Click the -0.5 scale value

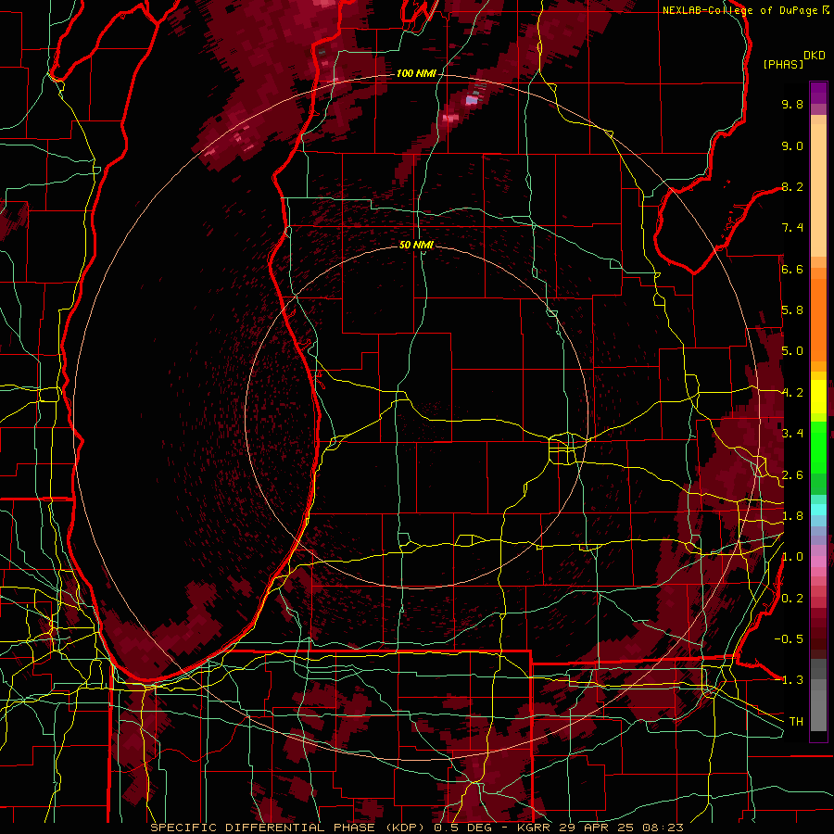tap(789, 639)
